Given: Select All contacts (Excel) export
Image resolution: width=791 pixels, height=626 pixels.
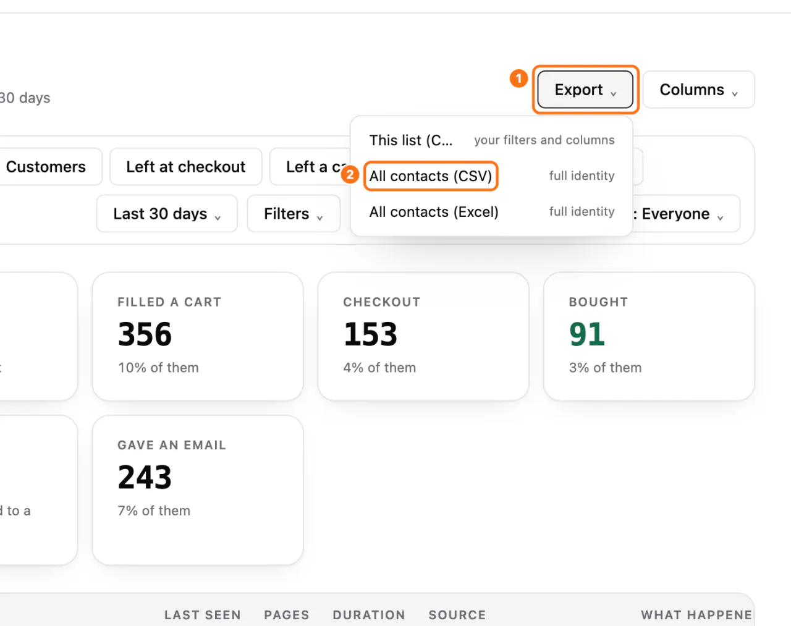Looking at the screenshot, I should tap(491, 212).
